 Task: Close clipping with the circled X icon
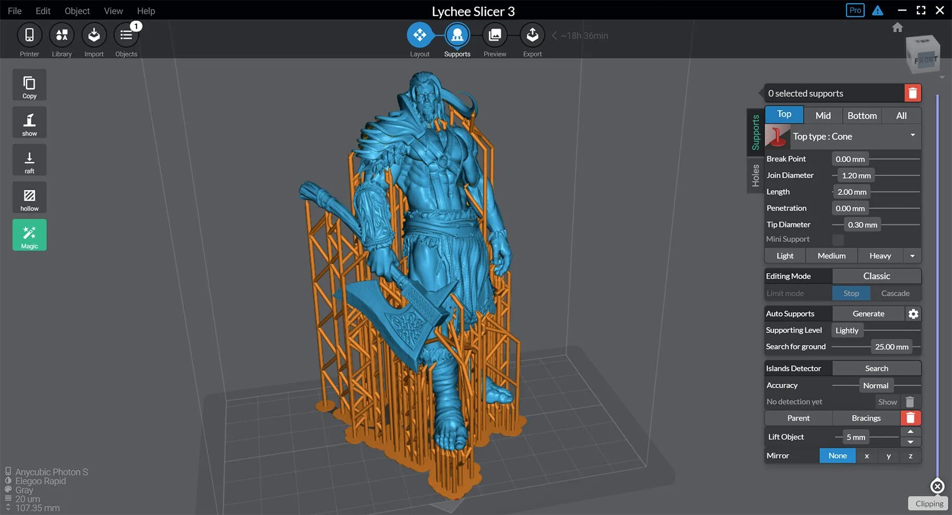point(937,486)
